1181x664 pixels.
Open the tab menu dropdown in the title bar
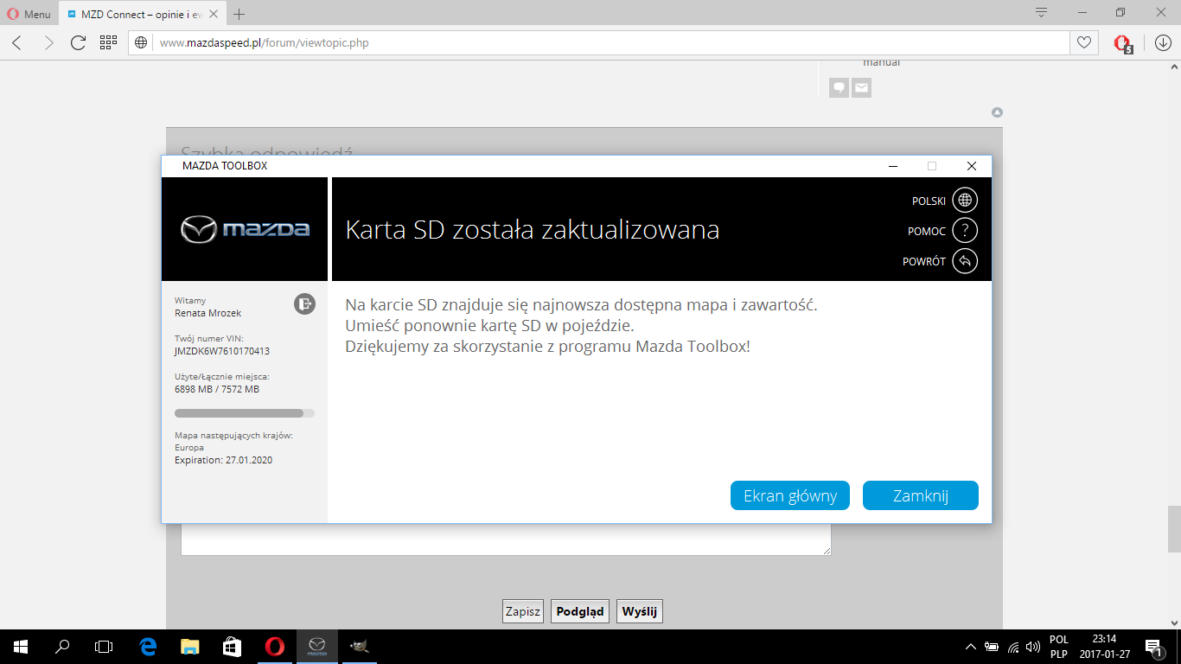pyautogui.click(x=1041, y=13)
